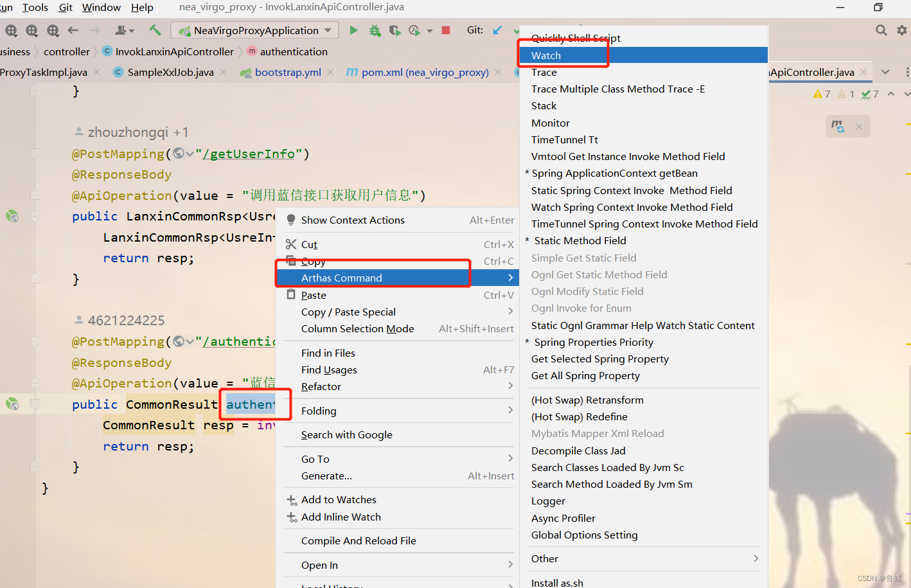Image resolution: width=911 pixels, height=588 pixels.
Task: Close the bootstrap.yml tab
Action: tap(330, 72)
